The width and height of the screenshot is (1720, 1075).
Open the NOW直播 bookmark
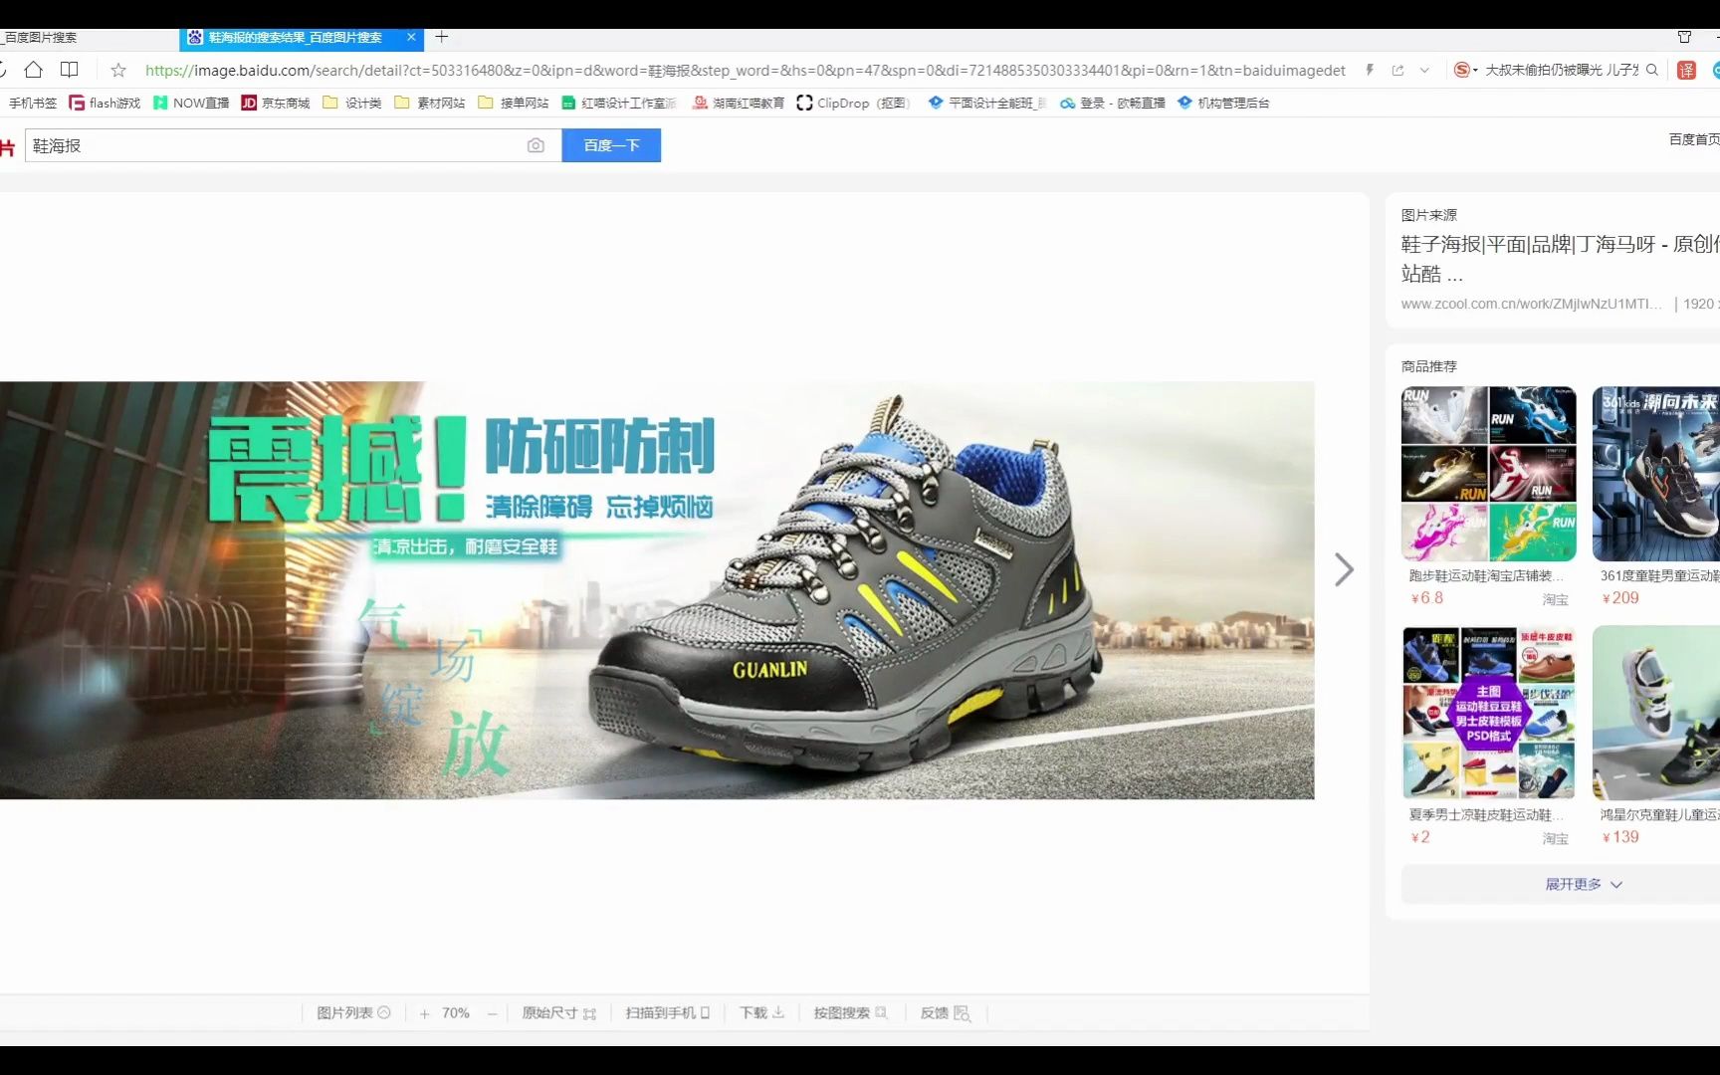tap(191, 103)
